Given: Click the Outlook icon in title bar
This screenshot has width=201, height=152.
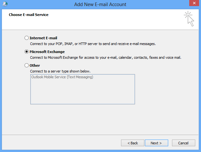Looking at the screenshot, I should tap(5, 4).
